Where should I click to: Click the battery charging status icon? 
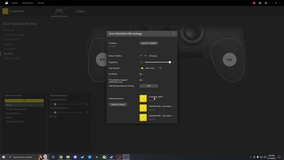click(146, 56)
